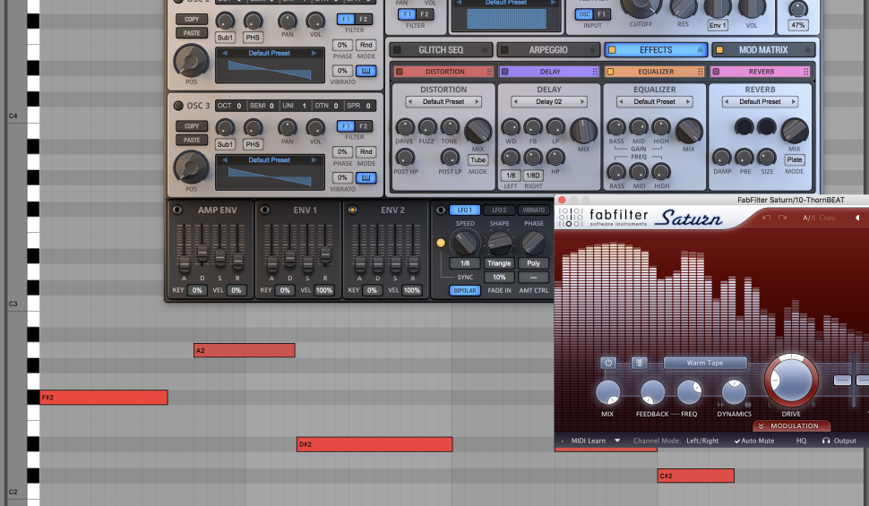
Task: Enable the Distortion effect checkbox
Action: click(x=400, y=72)
